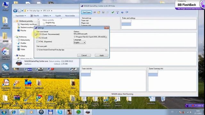
Task: Toggle the XLS (Excel) checkbox
Action: pos(37,38)
